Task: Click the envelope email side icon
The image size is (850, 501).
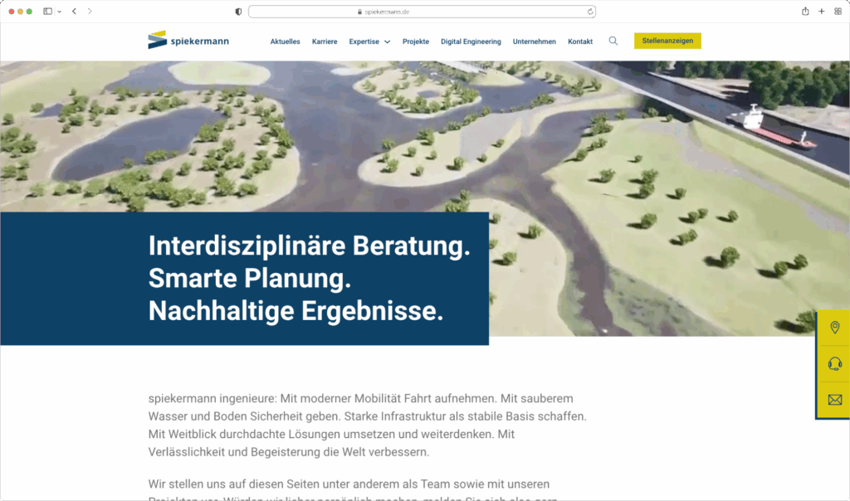Action: tap(834, 400)
